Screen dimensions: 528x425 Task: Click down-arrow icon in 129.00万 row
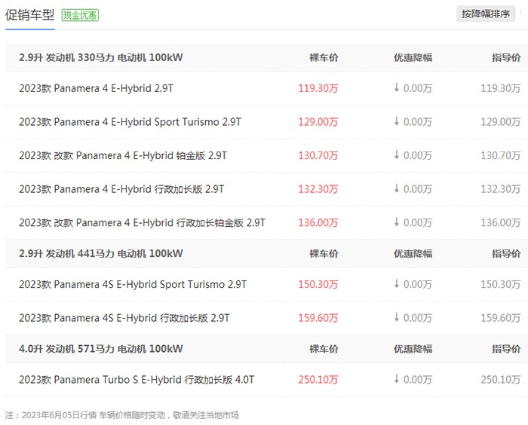tap(397, 121)
